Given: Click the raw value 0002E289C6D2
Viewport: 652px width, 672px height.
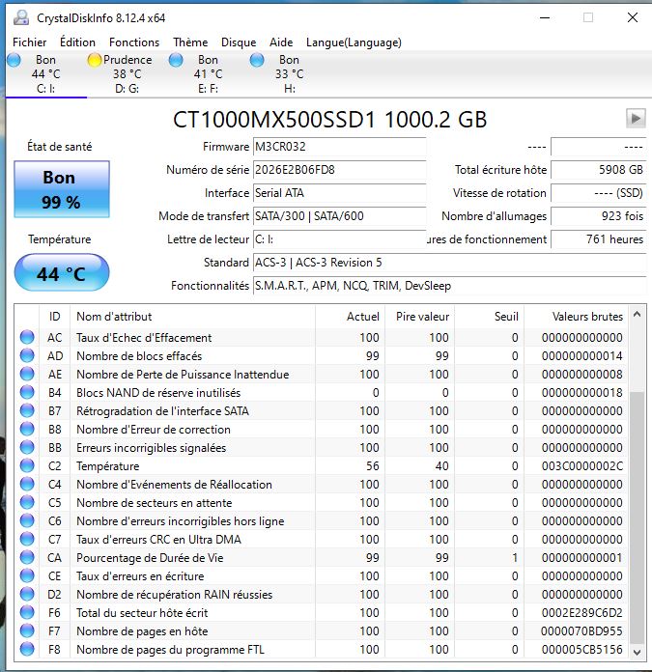Looking at the screenshot, I should [x=581, y=613].
